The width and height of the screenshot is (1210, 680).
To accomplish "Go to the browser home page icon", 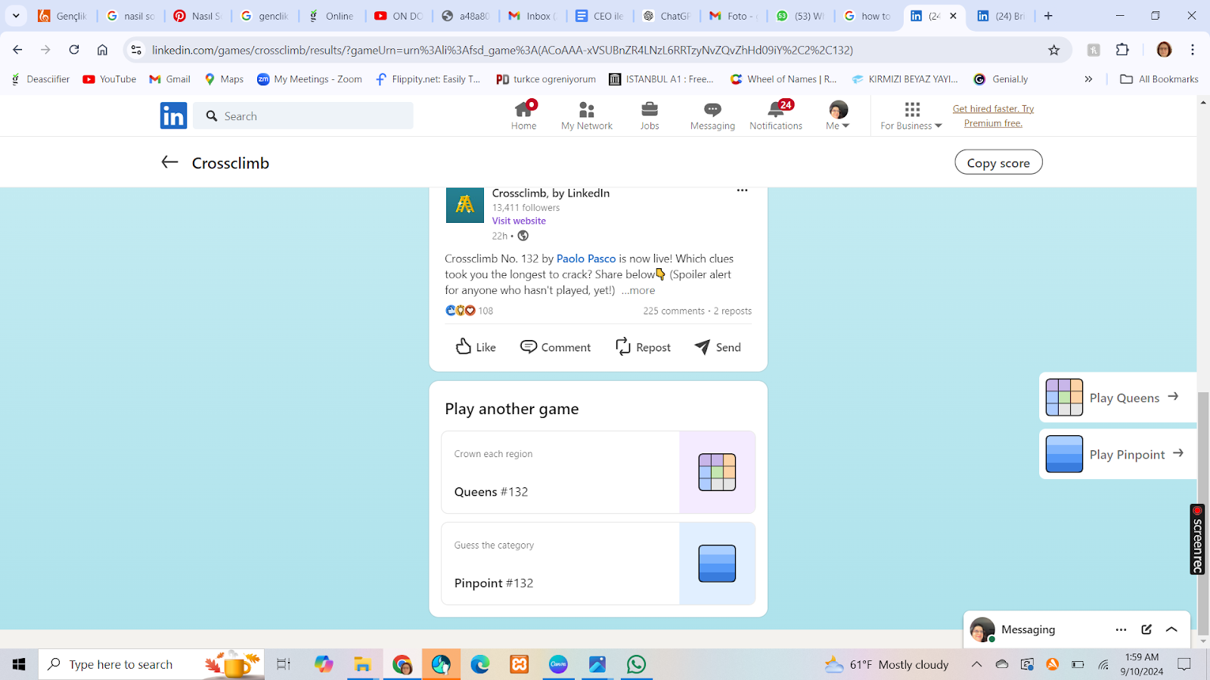I will 102,50.
